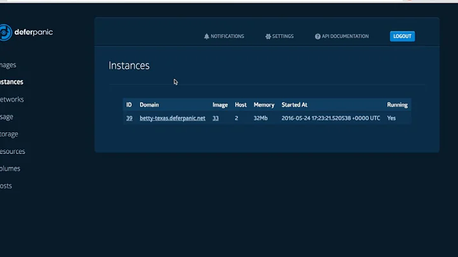Select Instances in the sidebar

click(11, 82)
